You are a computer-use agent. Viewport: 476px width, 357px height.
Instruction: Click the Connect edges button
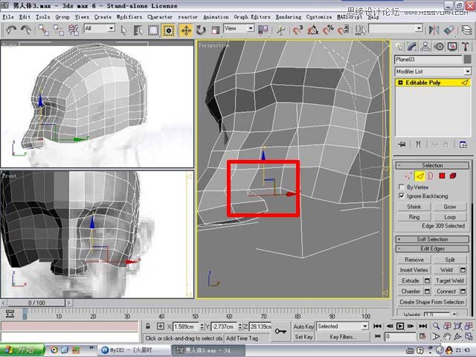446,292
